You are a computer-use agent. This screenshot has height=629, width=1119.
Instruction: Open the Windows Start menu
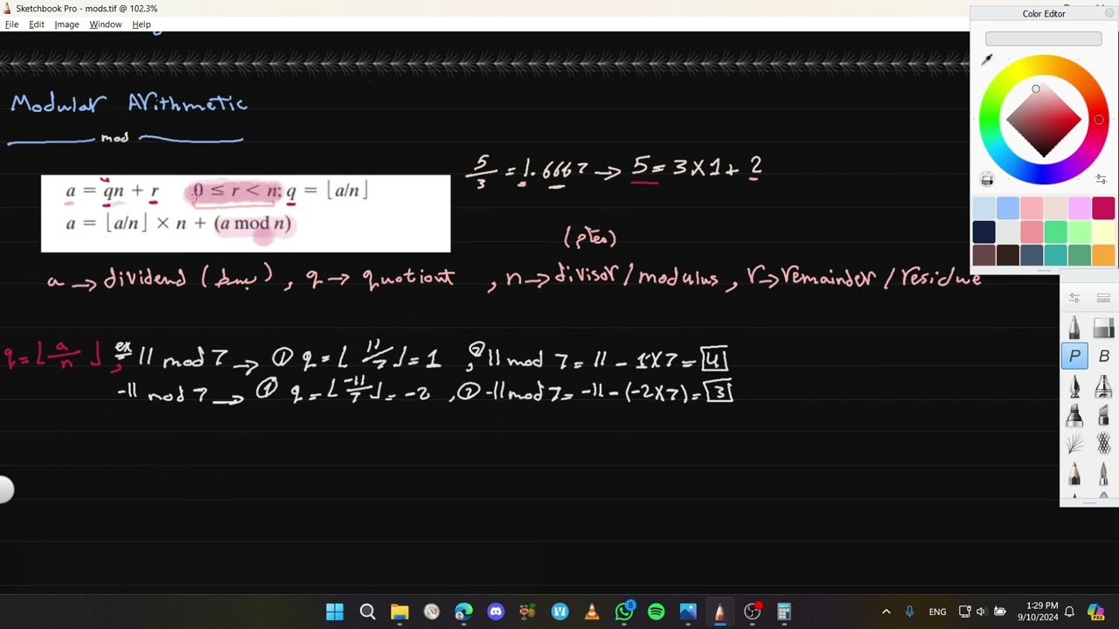335,612
